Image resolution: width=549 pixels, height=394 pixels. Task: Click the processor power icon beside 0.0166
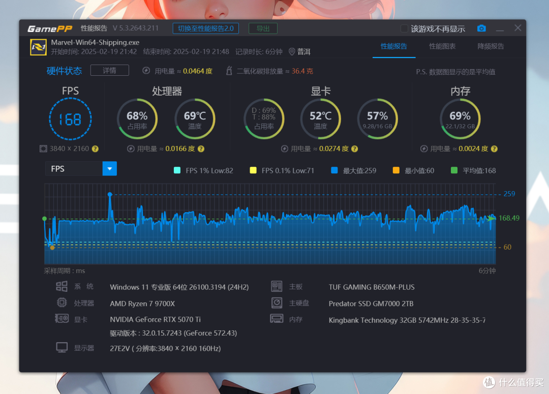point(131,149)
